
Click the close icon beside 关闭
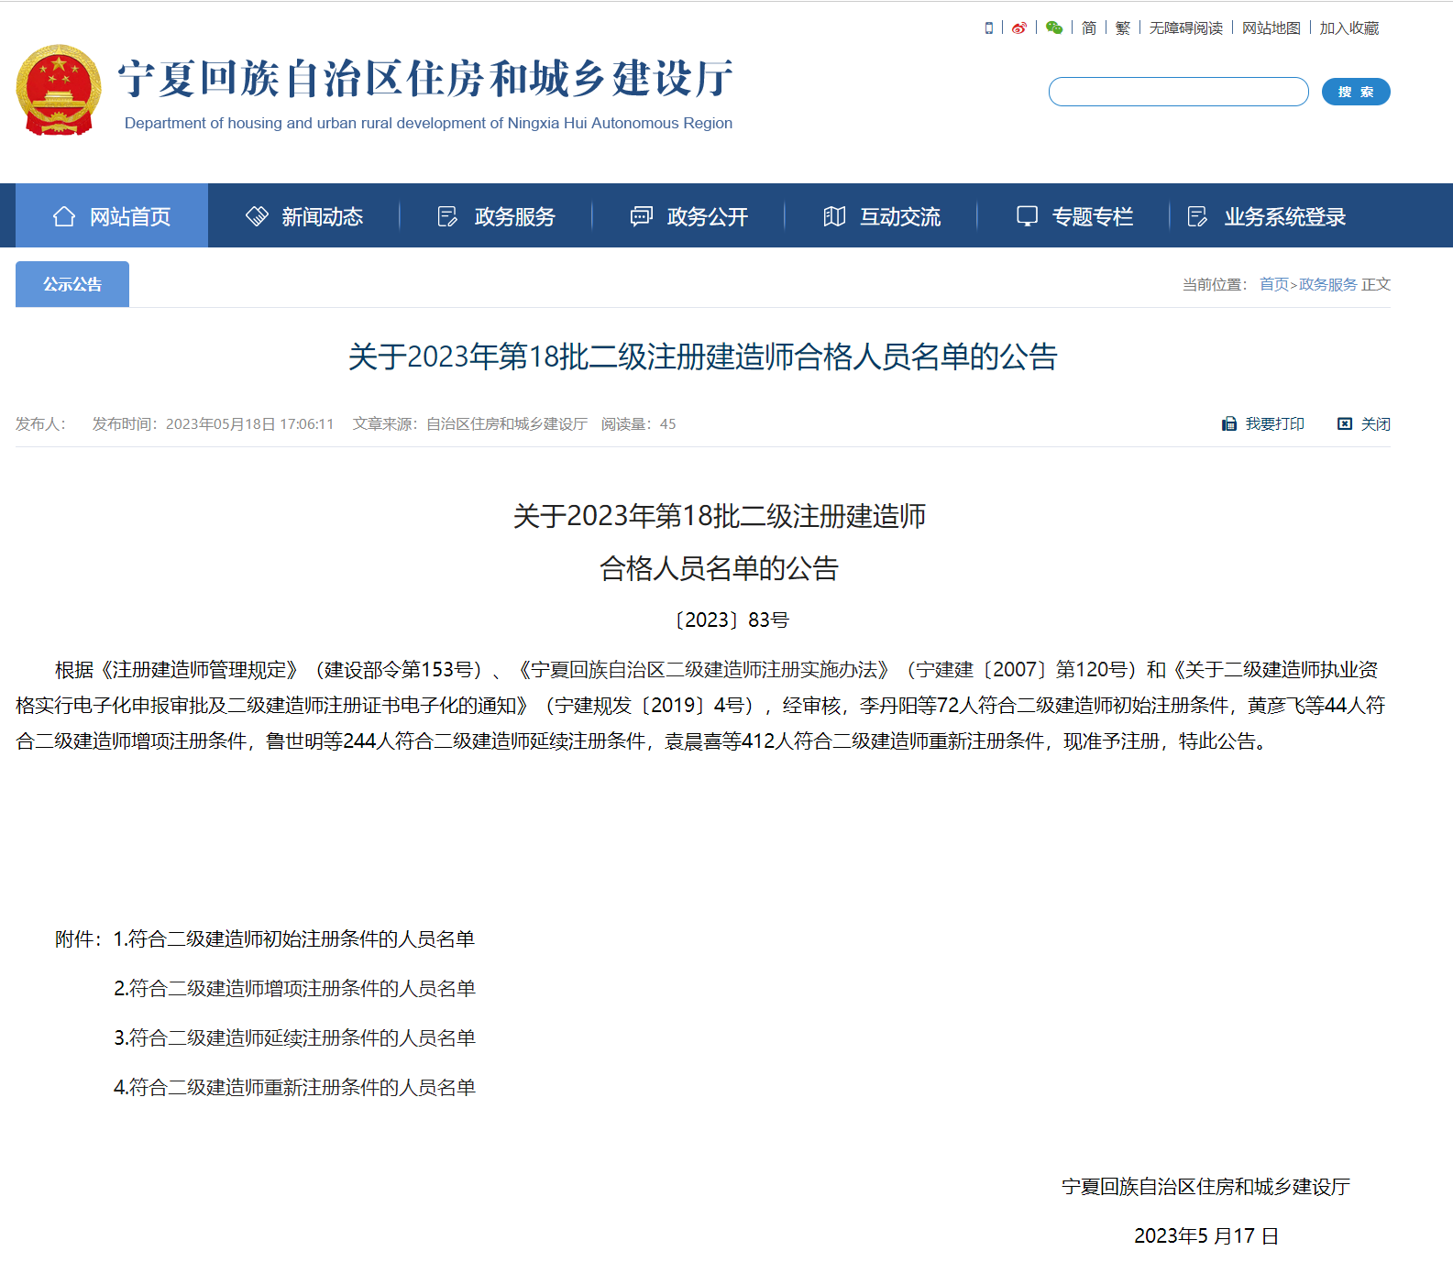1345,423
